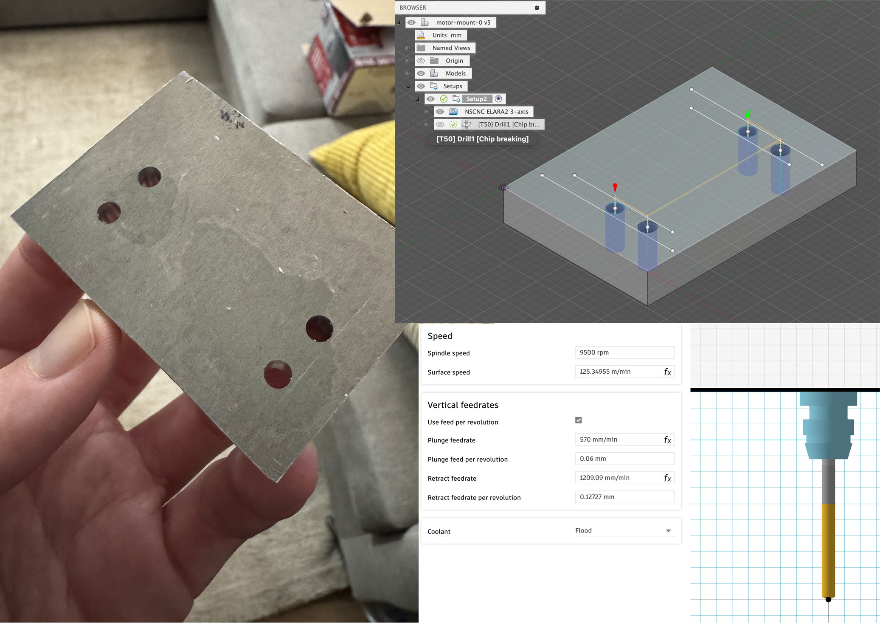880x623 pixels.
Task: Expand the Named Views tree node
Action: [x=407, y=48]
